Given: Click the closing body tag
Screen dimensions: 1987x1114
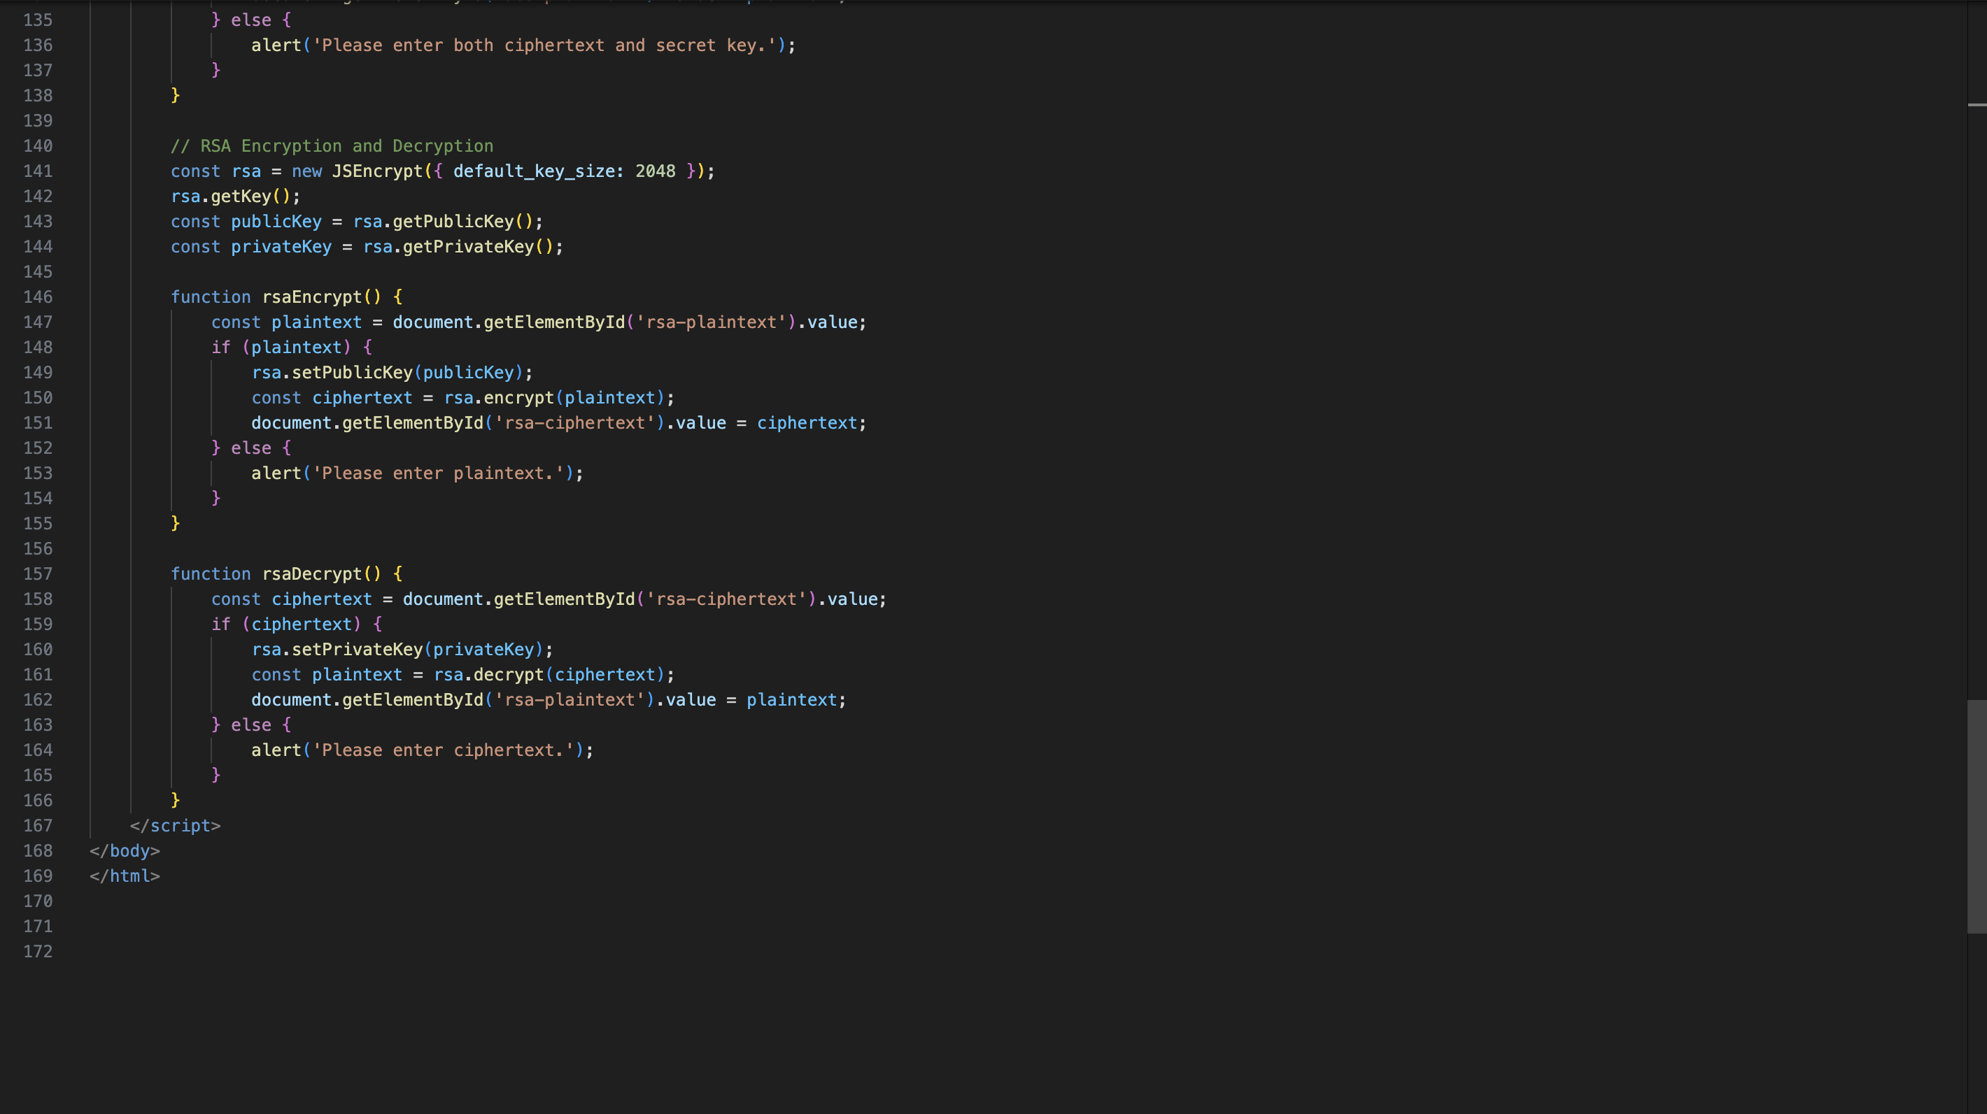Looking at the screenshot, I should [125, 851].
